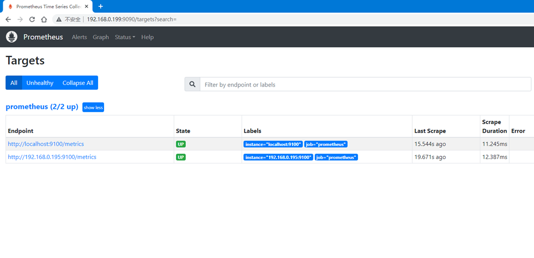Screen dimensions: 534x258
Task: Click the Scrape Duration column header
Action: [x=494, y=127]
